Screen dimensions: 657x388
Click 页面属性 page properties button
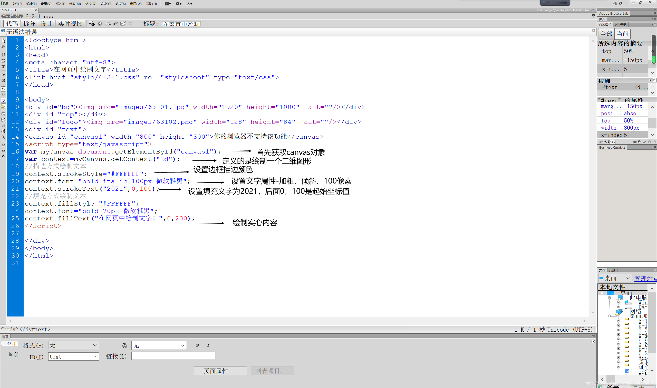tap(220, 371)
